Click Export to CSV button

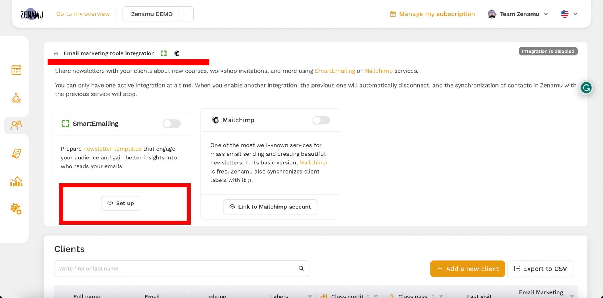[540, 269]
